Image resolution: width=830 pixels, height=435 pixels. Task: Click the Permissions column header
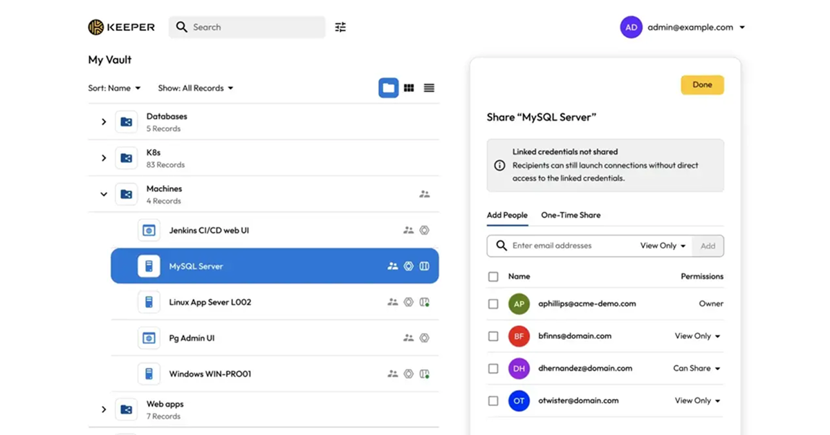click(702, 276)
